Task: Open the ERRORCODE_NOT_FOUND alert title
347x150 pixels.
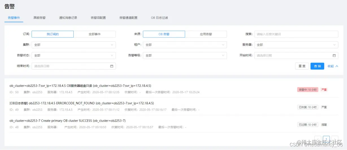Action: tap(82, 103)
